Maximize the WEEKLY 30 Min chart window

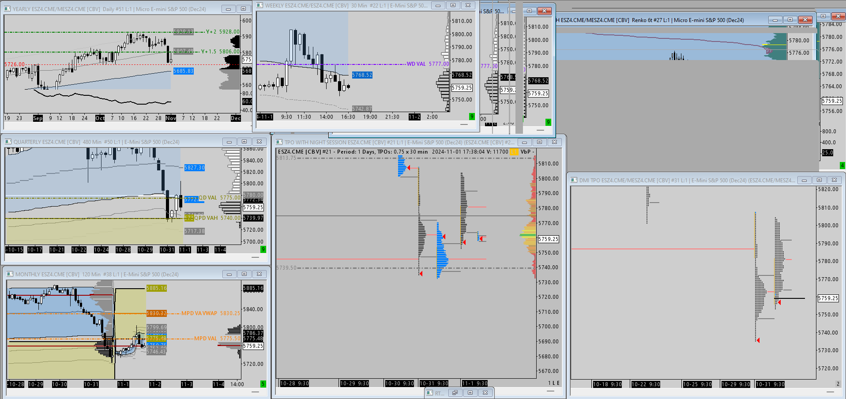(x=453, y=5)
